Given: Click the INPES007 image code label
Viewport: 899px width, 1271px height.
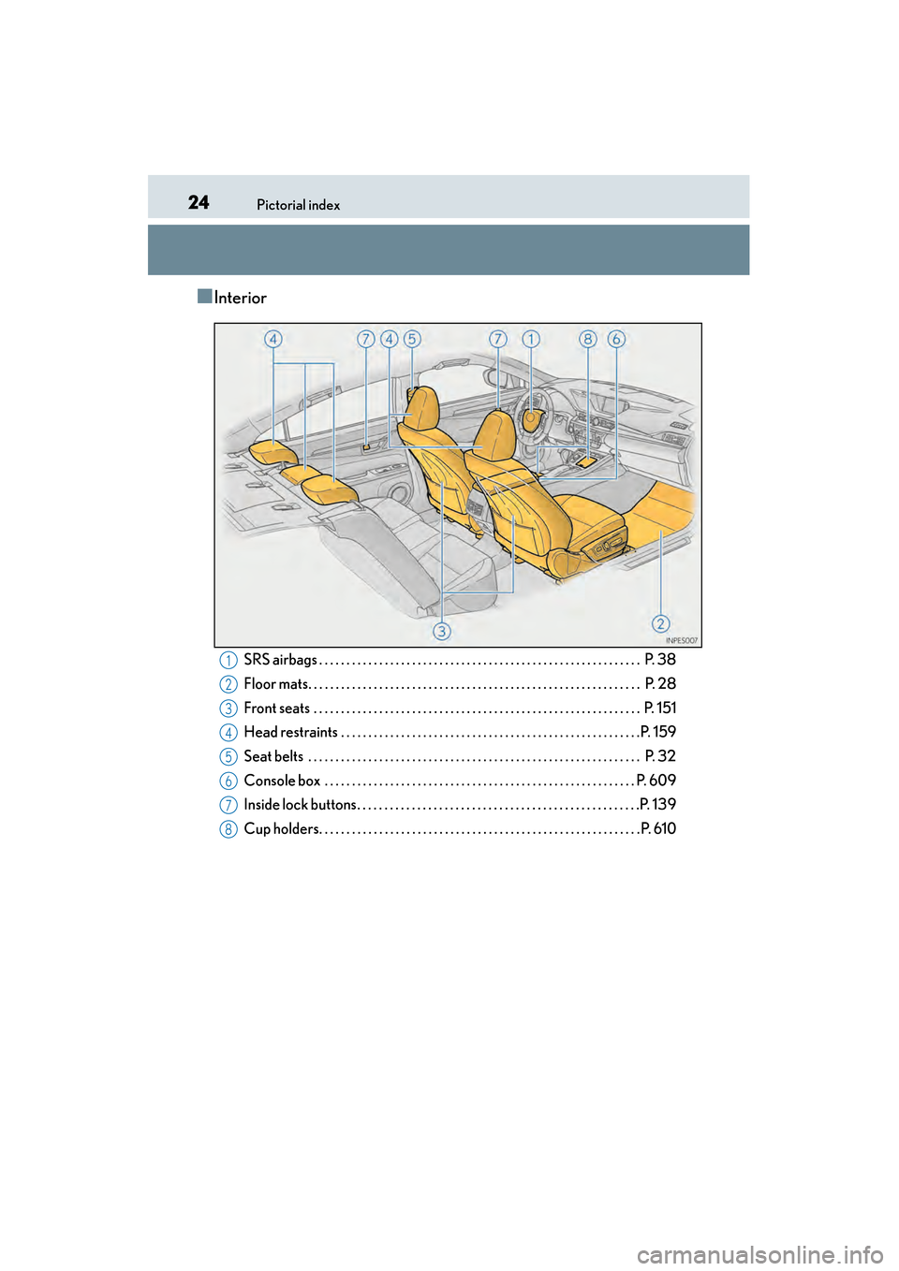Looking at the screenshot, I should [682, 641].
